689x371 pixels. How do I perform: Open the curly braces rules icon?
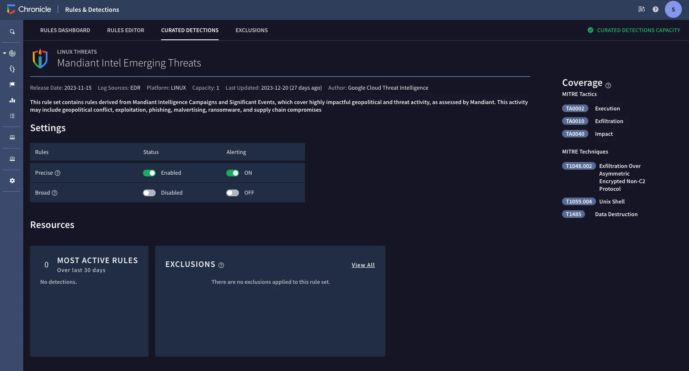point(12,69)
